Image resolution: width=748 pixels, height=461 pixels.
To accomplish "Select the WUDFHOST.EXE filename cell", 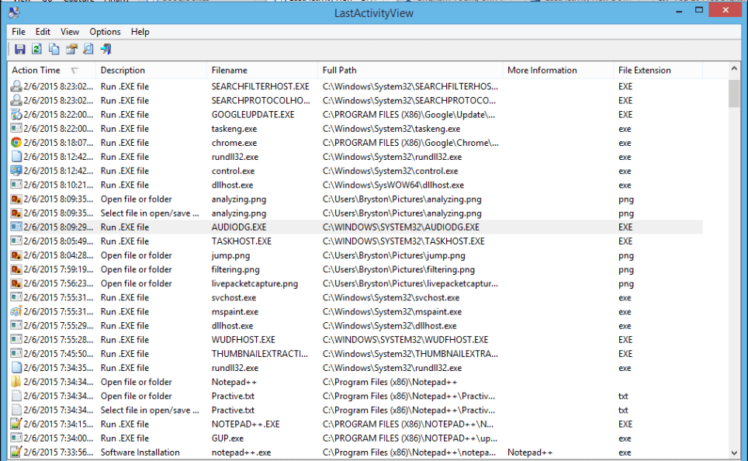I will (x=244, y=340).
